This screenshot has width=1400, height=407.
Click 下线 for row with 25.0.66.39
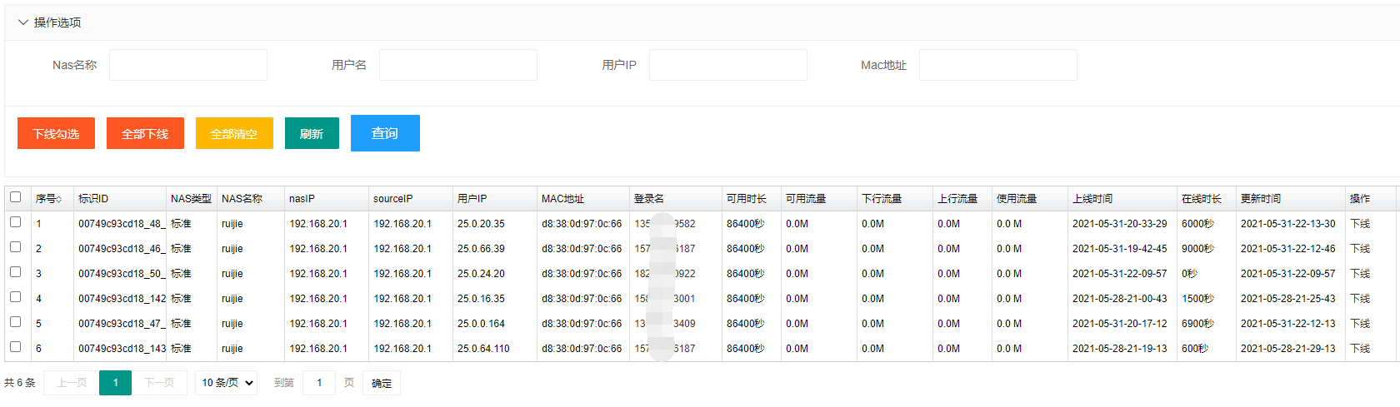tap(1360, 249)
